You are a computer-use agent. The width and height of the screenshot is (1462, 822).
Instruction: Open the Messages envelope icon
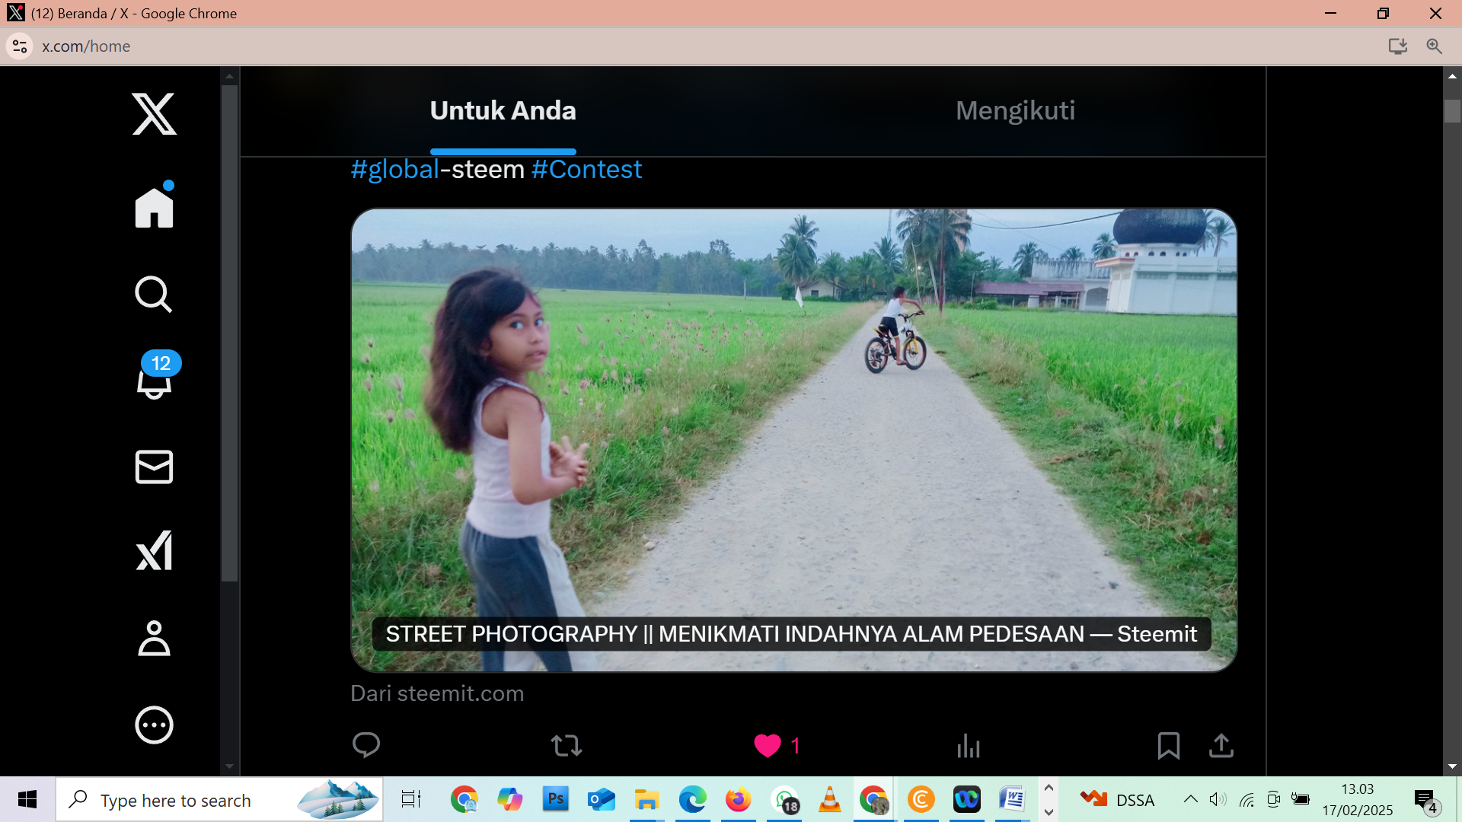pyautogui.click(x=154, y=467)
